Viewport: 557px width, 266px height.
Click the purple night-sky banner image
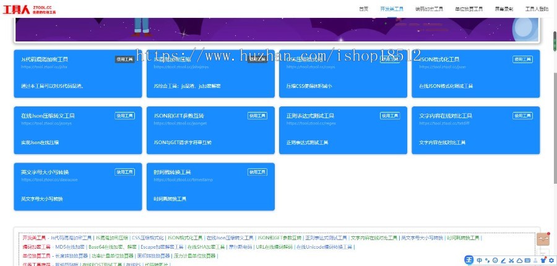[x=277, y=30]
